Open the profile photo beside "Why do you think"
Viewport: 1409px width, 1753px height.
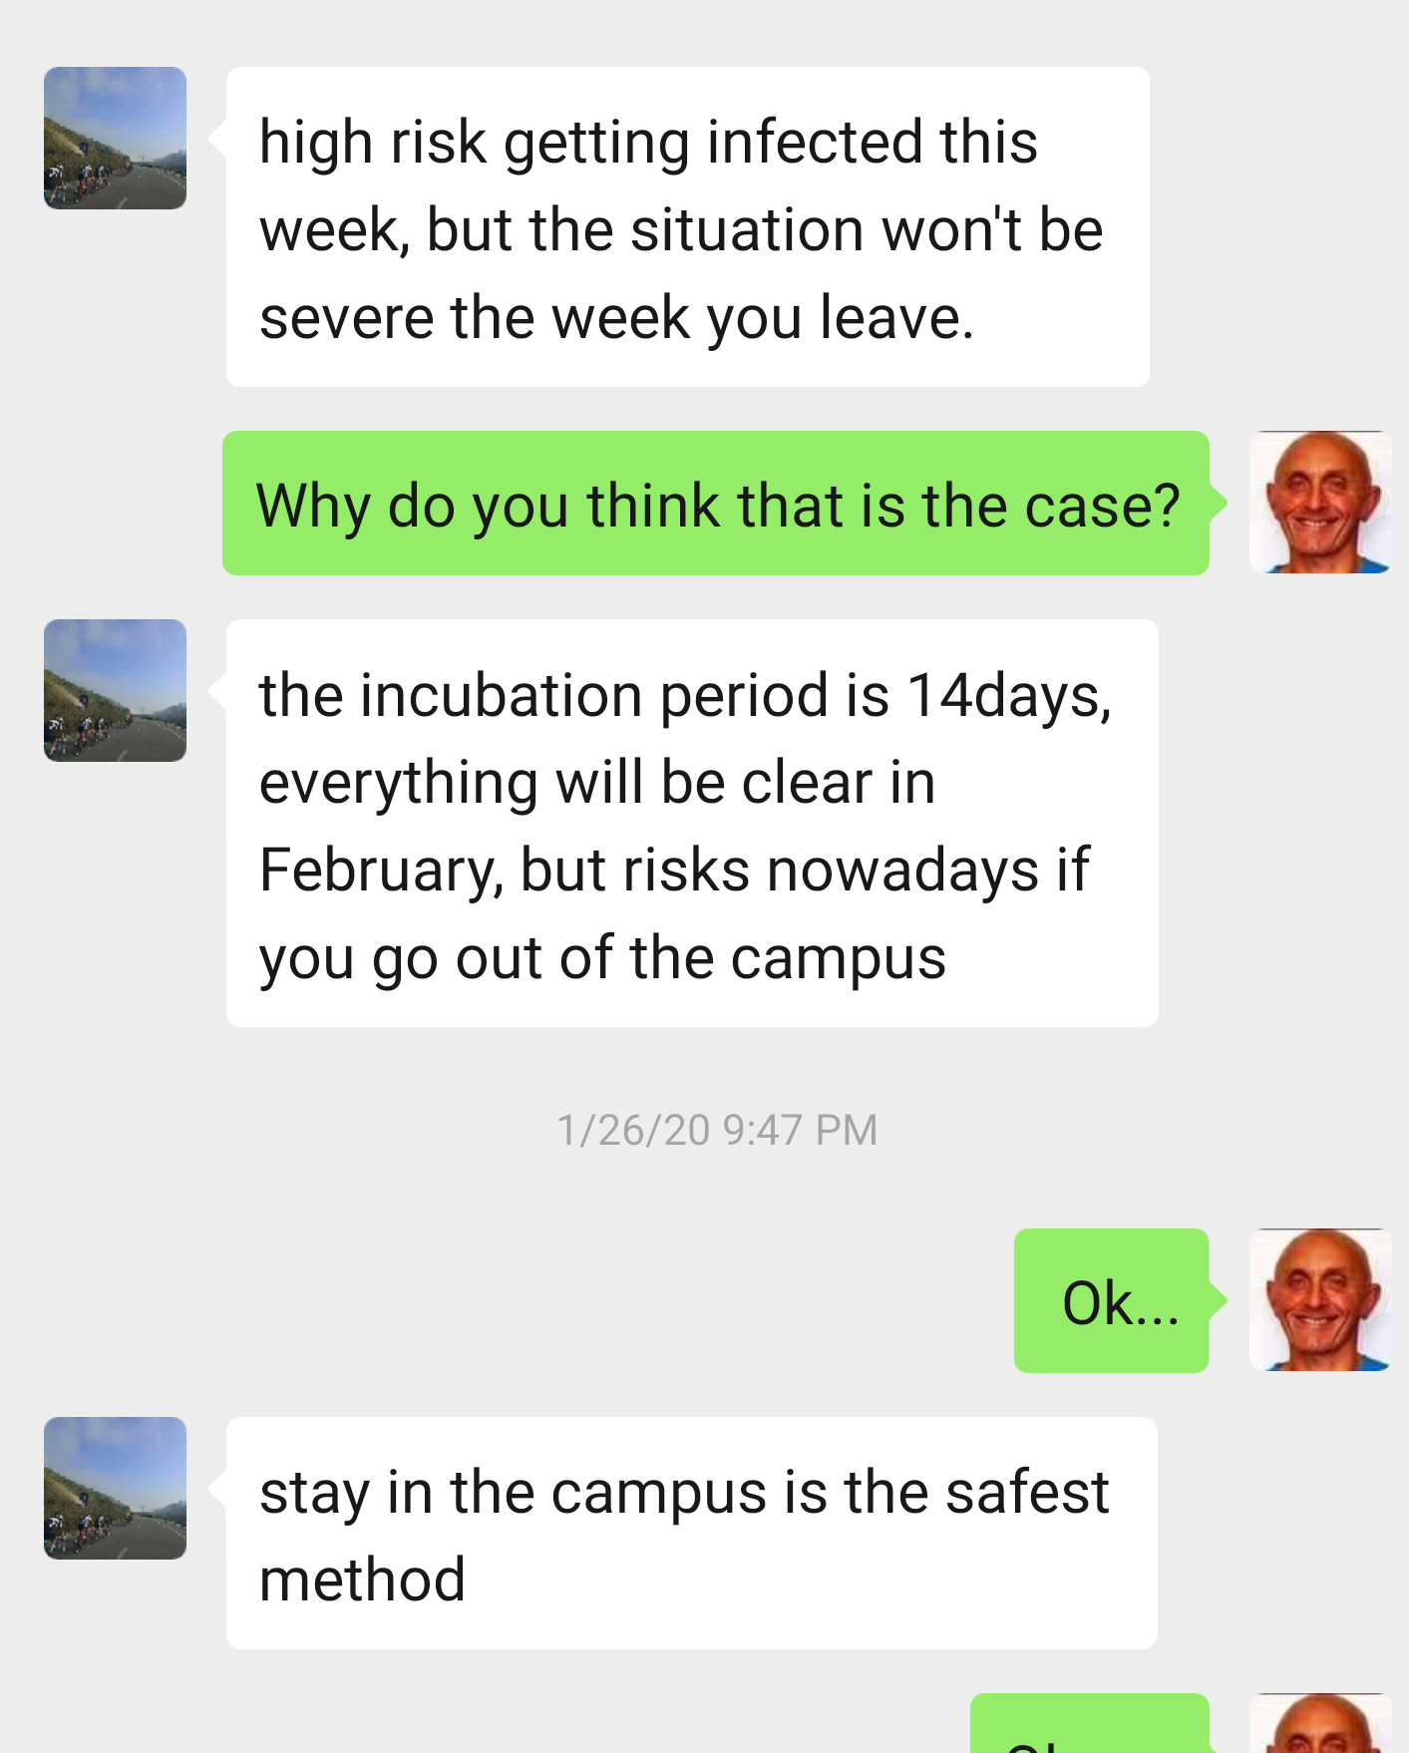coord(1319,503)
